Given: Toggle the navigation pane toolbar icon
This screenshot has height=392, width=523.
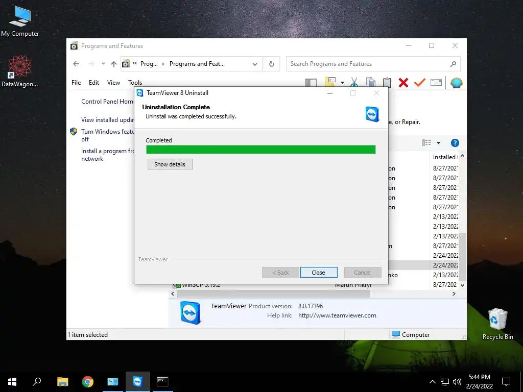Looking at the screenshot, I should pyautogui.click(x=311, y=82).
